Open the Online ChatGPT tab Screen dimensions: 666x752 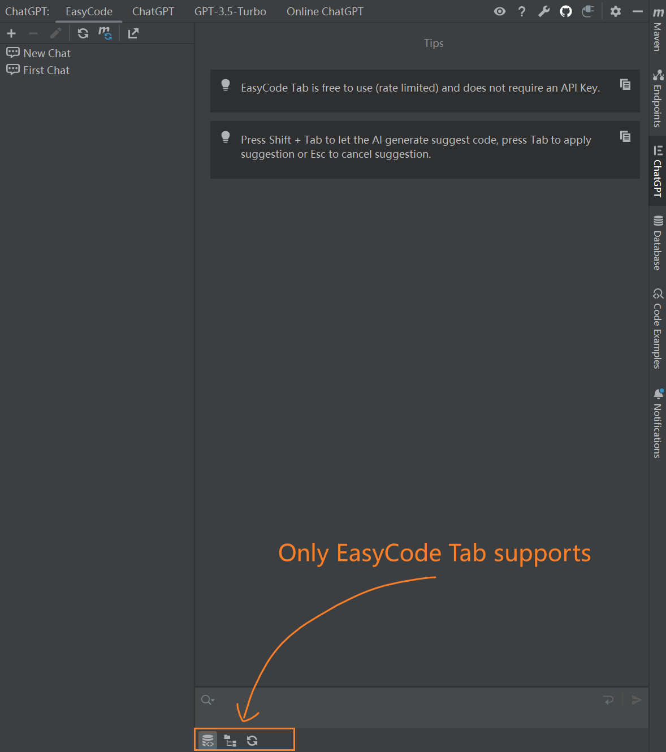coord(325,11)
